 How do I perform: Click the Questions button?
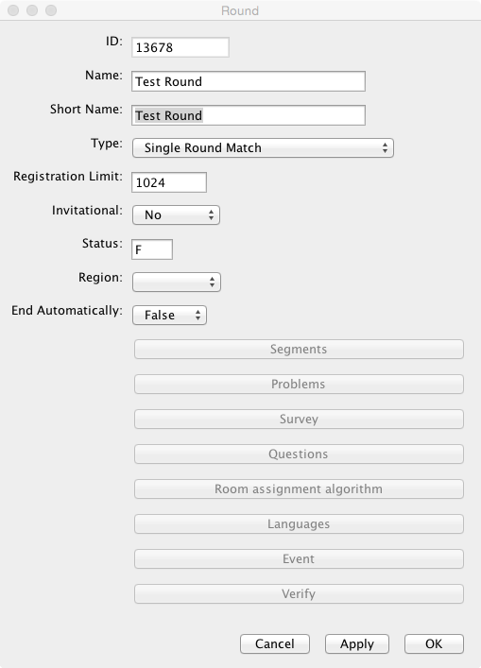click(x=299, y=454)
